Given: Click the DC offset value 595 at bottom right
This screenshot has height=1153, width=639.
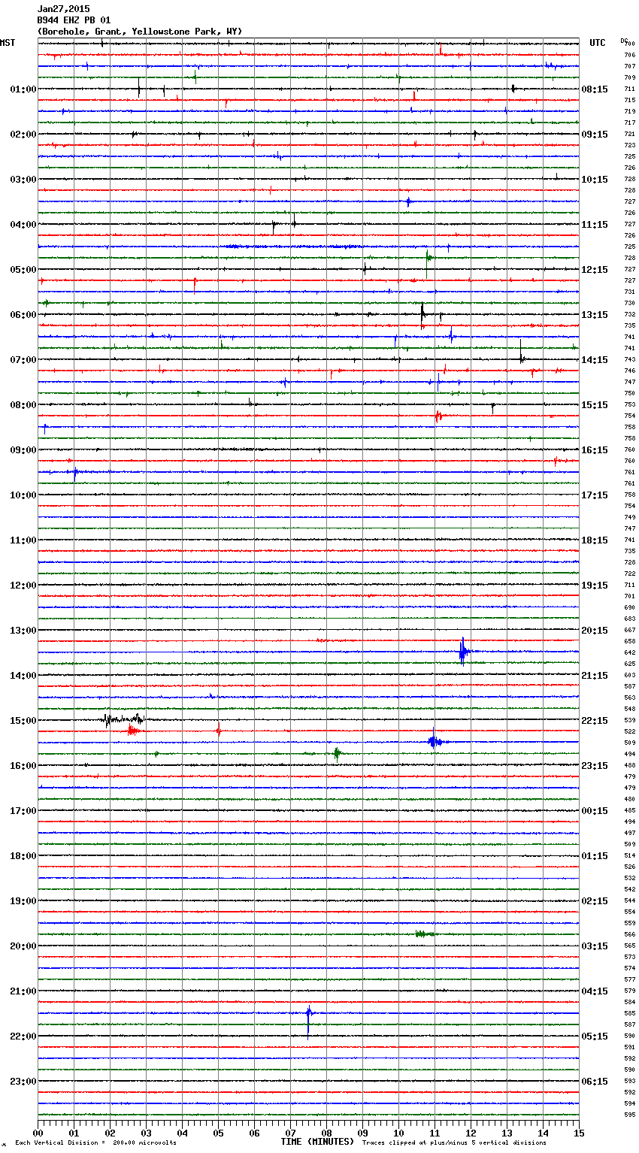Looking at the screenshot, I should (629, 1115).
